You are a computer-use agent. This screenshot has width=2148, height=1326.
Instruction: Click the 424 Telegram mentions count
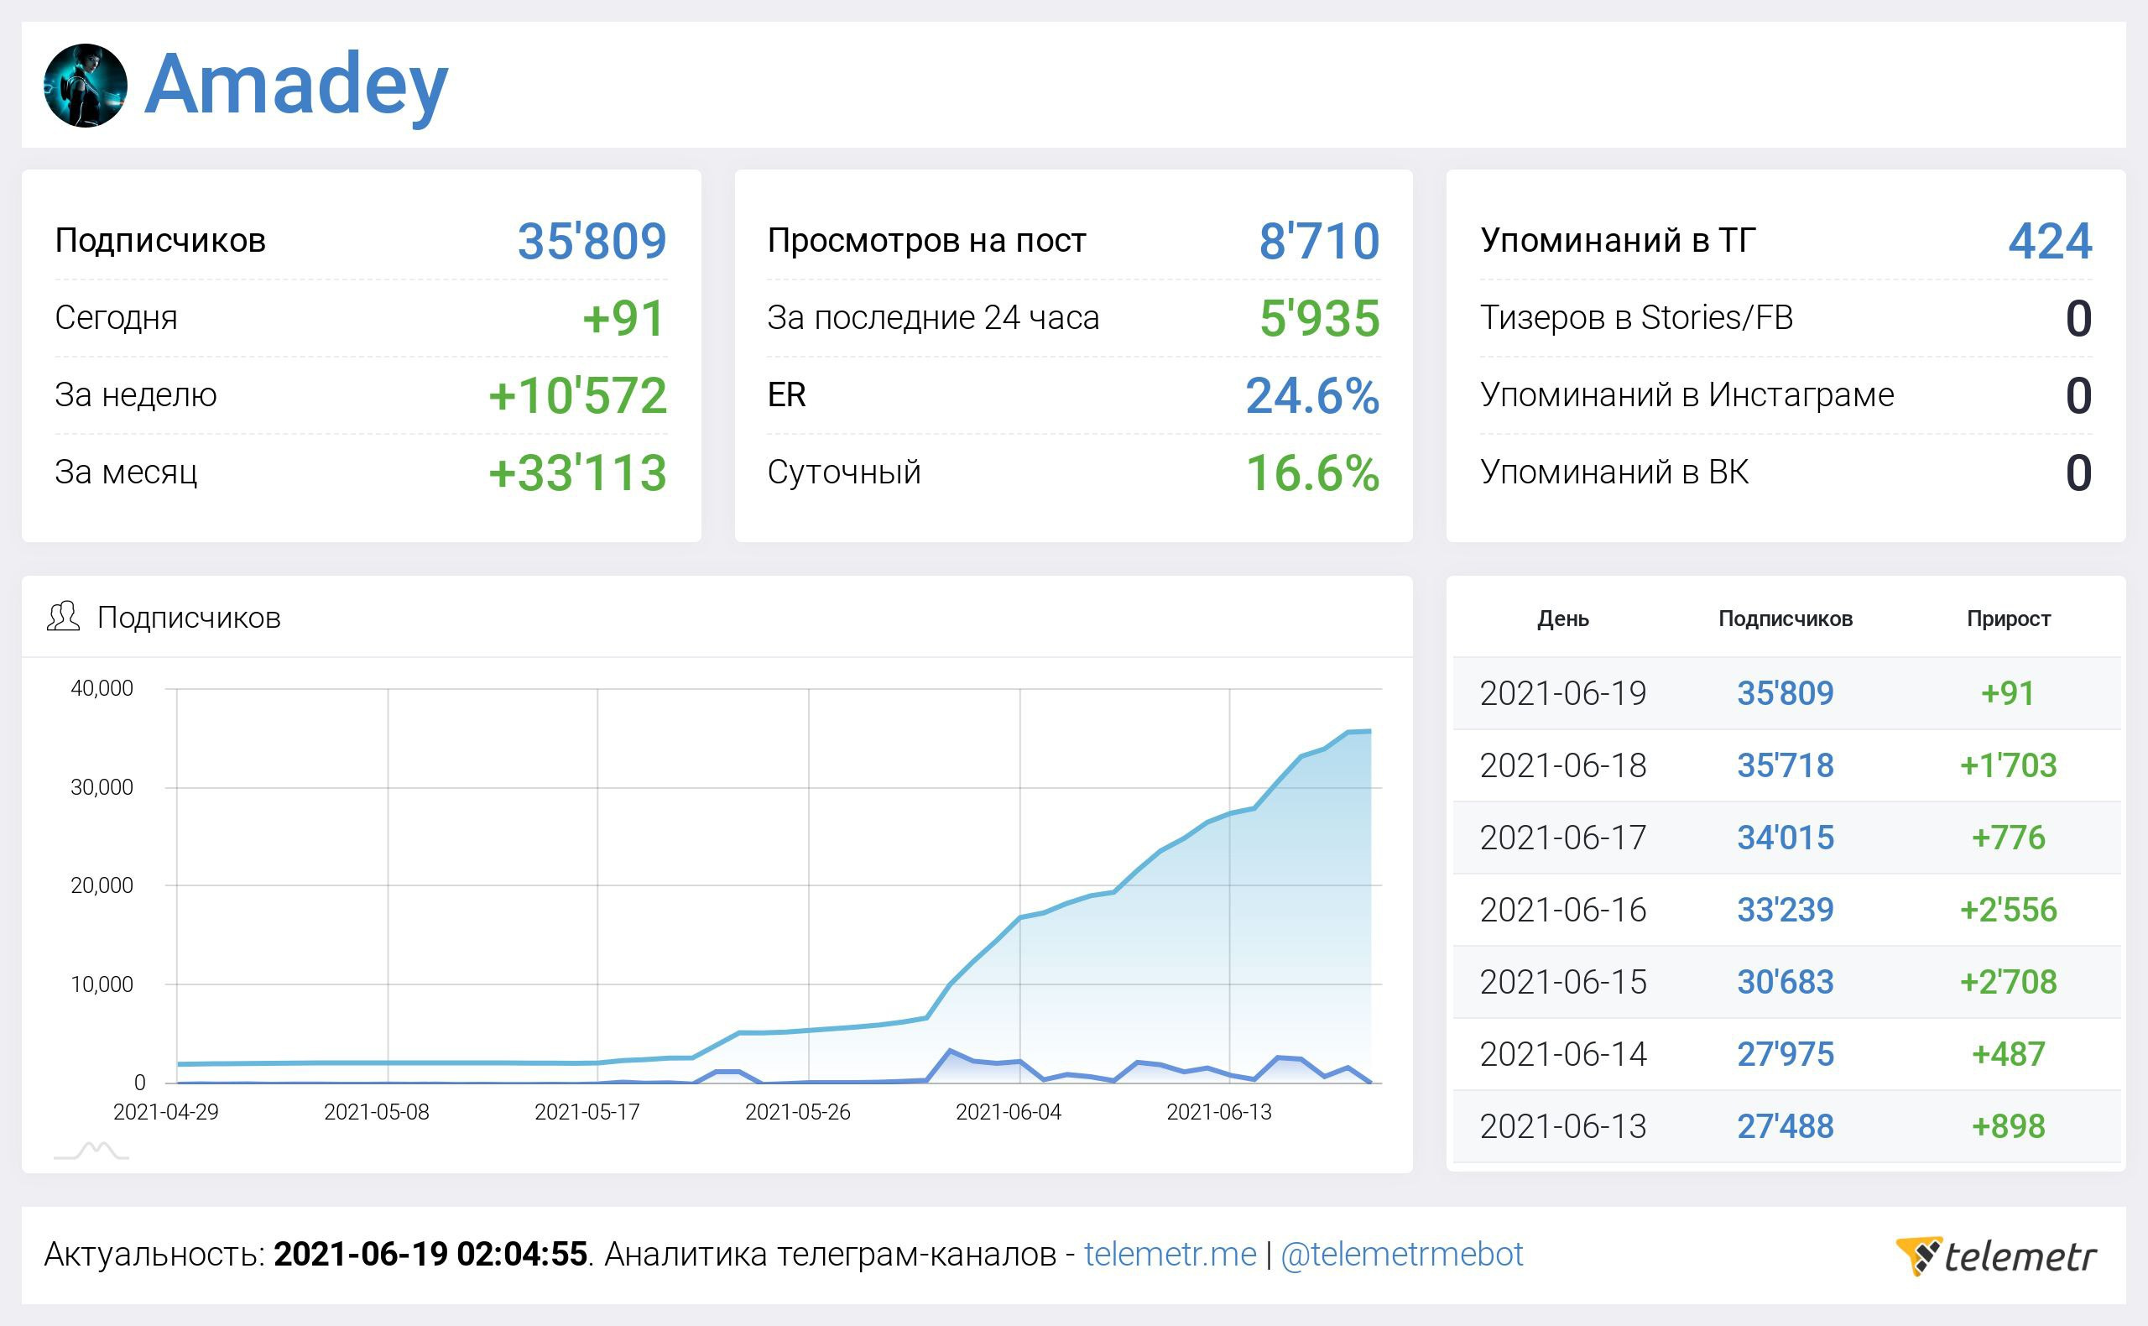[2050, 241]
